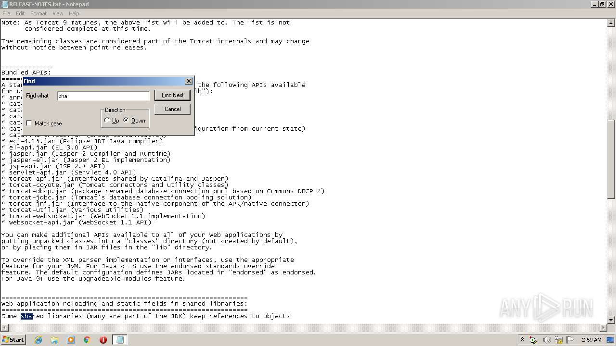Open the File menu
Viewport: 616px width, 346px height.
(6, 13)
